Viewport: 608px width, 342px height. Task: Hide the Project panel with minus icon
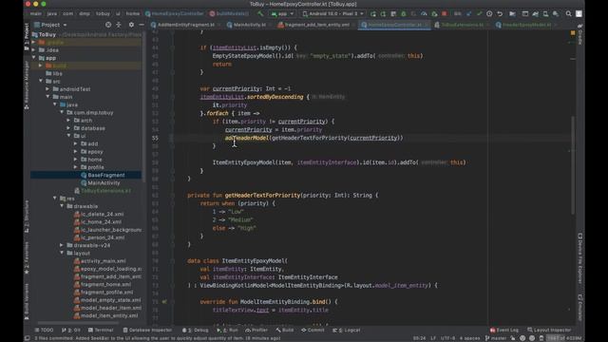point(142,25)
